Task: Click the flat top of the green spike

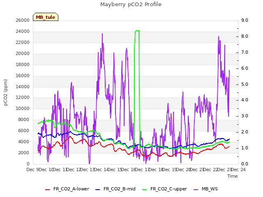Action: click(137, 31)
